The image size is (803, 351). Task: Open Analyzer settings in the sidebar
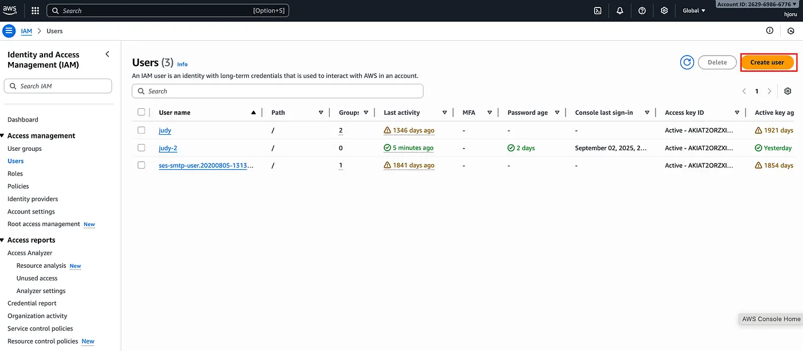click(41, 291)
